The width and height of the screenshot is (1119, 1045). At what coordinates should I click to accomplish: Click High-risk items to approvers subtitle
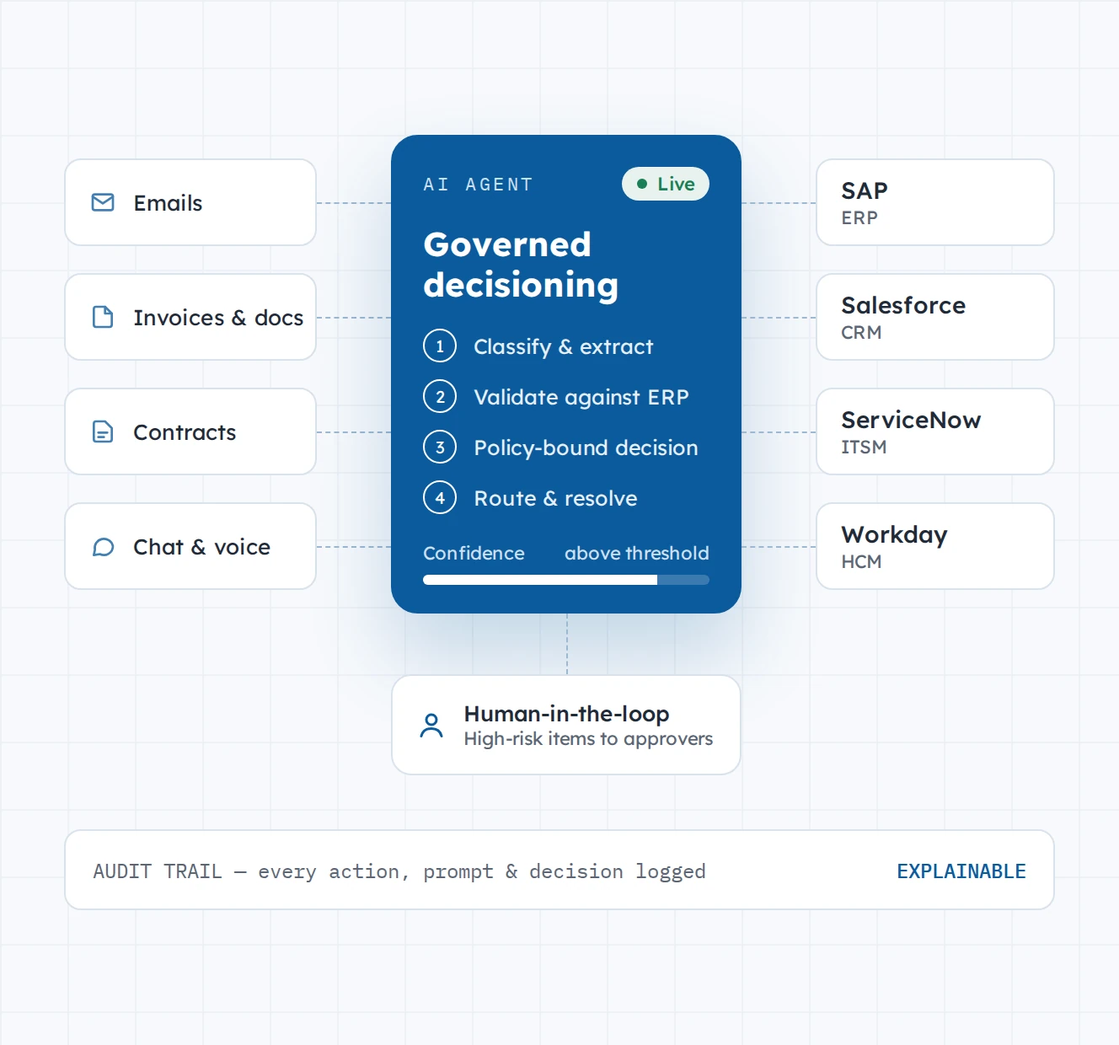click(588, 739)
